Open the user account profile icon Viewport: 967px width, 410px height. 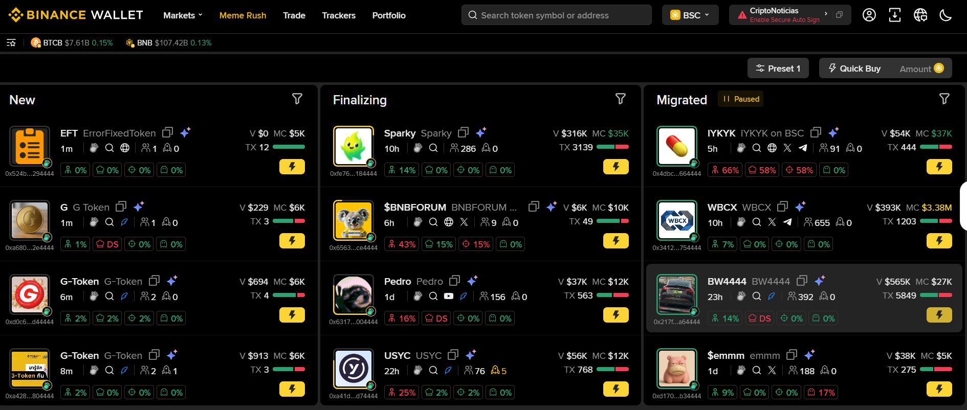pyautogui.click(x=869, y=15)
